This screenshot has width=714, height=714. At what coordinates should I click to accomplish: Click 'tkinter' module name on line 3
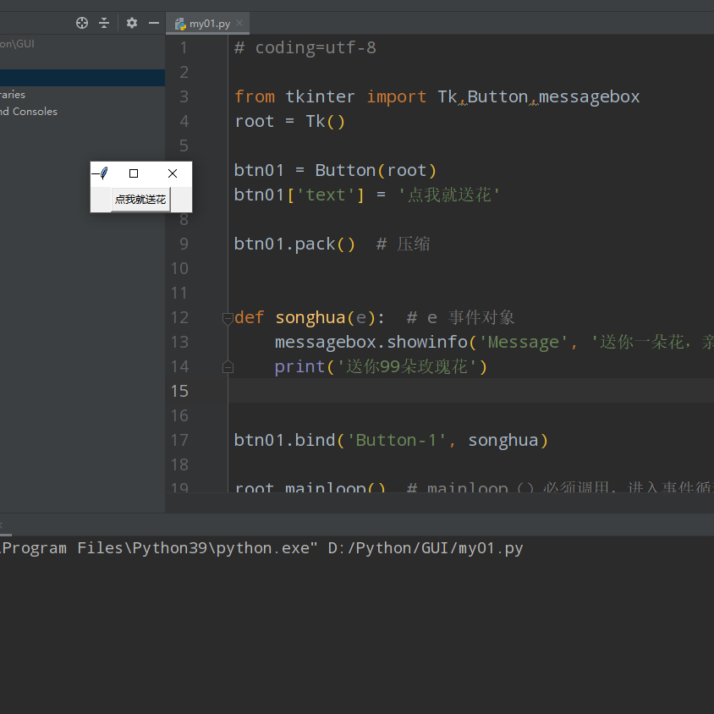click(x=320, y=96)
